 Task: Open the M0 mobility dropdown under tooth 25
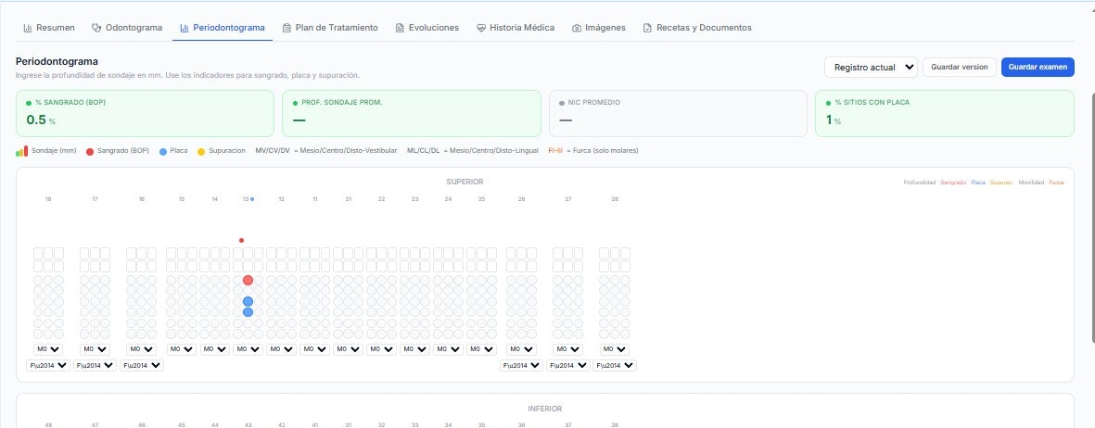pos(482,349)
